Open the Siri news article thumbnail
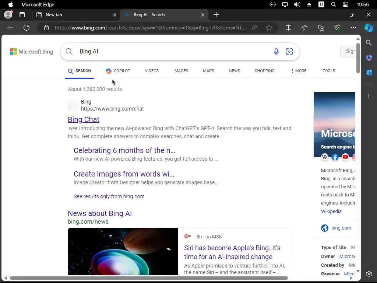 (123, 252)
